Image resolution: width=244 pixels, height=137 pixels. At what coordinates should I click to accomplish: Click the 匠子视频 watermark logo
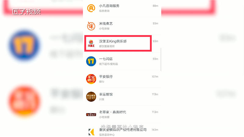(27, 12)
